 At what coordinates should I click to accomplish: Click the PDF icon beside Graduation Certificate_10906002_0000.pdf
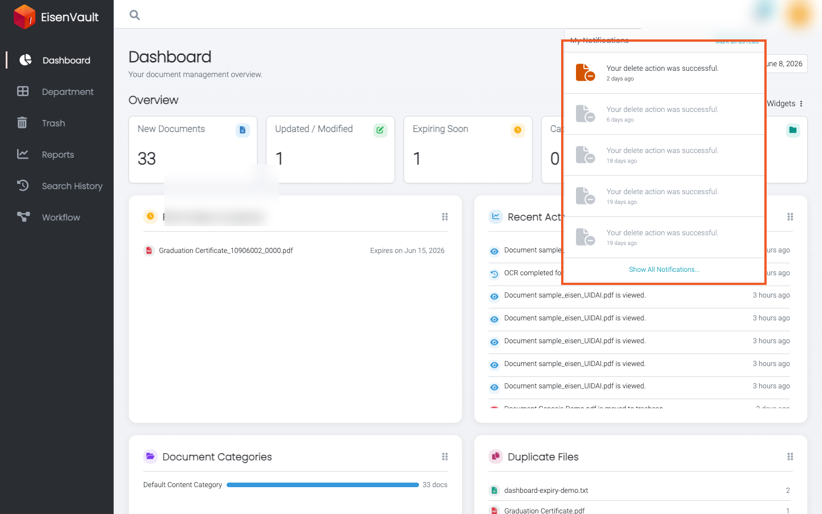pyautogui.click(x=149, y=250)
